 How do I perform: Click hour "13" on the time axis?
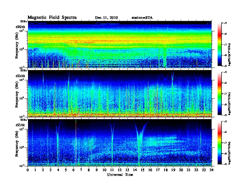pyautogui.click(x=127, y=170)
